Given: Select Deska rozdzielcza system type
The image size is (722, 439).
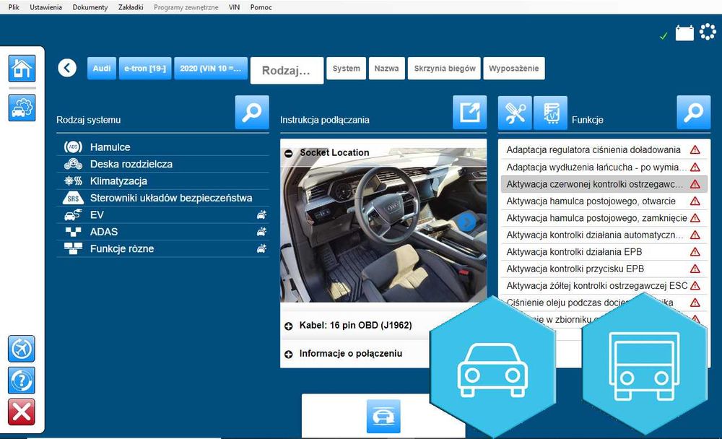Looking at the screenshot, I should click(163, 164).
